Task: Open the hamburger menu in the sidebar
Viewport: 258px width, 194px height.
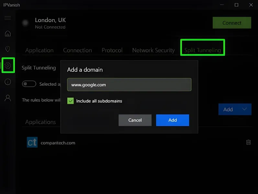Action: click(8, 18)
